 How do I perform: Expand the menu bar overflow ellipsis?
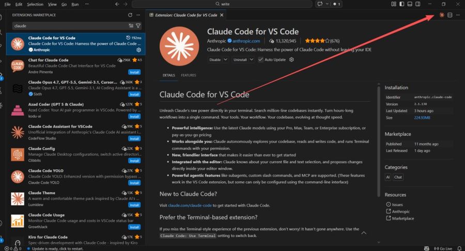click(87, 4)
